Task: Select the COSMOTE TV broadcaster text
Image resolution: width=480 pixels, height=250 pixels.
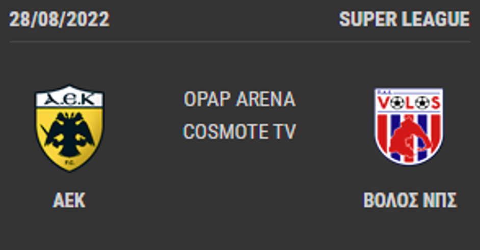Action: [239, 132]
